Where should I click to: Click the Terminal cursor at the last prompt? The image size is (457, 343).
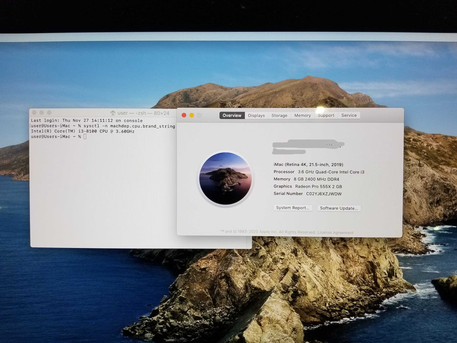(85, 137)
